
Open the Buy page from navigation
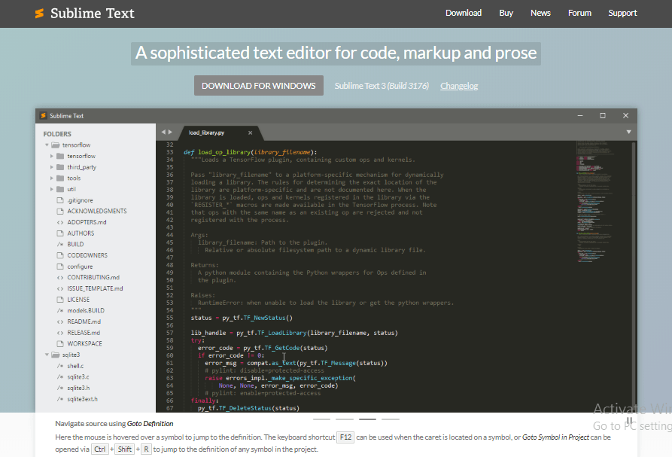pyautogui.click(x=506, y=13)
